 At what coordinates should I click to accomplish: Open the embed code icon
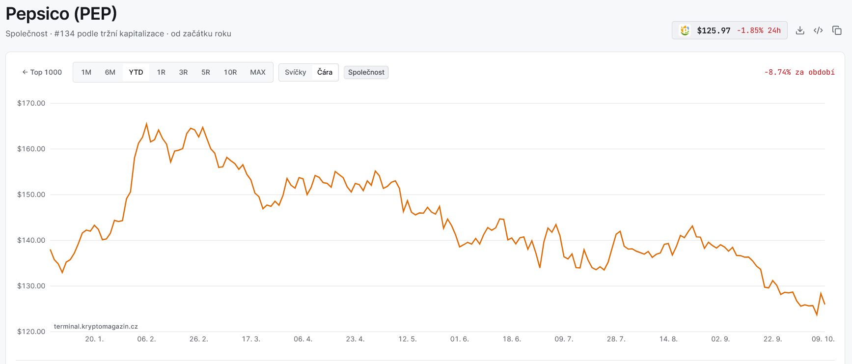[x=818, y=30]
